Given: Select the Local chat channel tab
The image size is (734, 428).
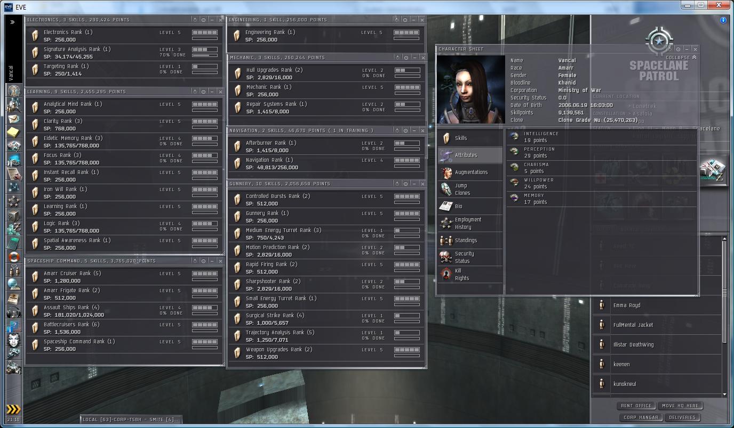Looking at the screenshot, I should pyautogui.click(x=131, y=419).
